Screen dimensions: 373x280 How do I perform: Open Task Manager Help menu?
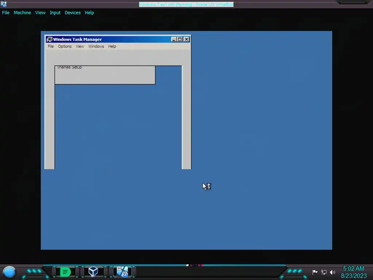coord(112,46)
